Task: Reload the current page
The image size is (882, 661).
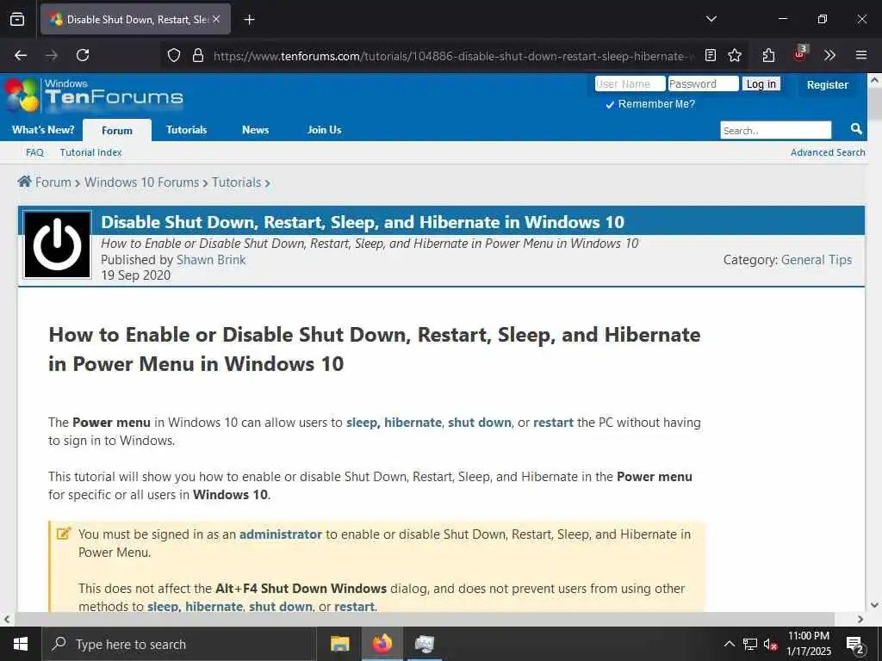Action: point(83,55)
